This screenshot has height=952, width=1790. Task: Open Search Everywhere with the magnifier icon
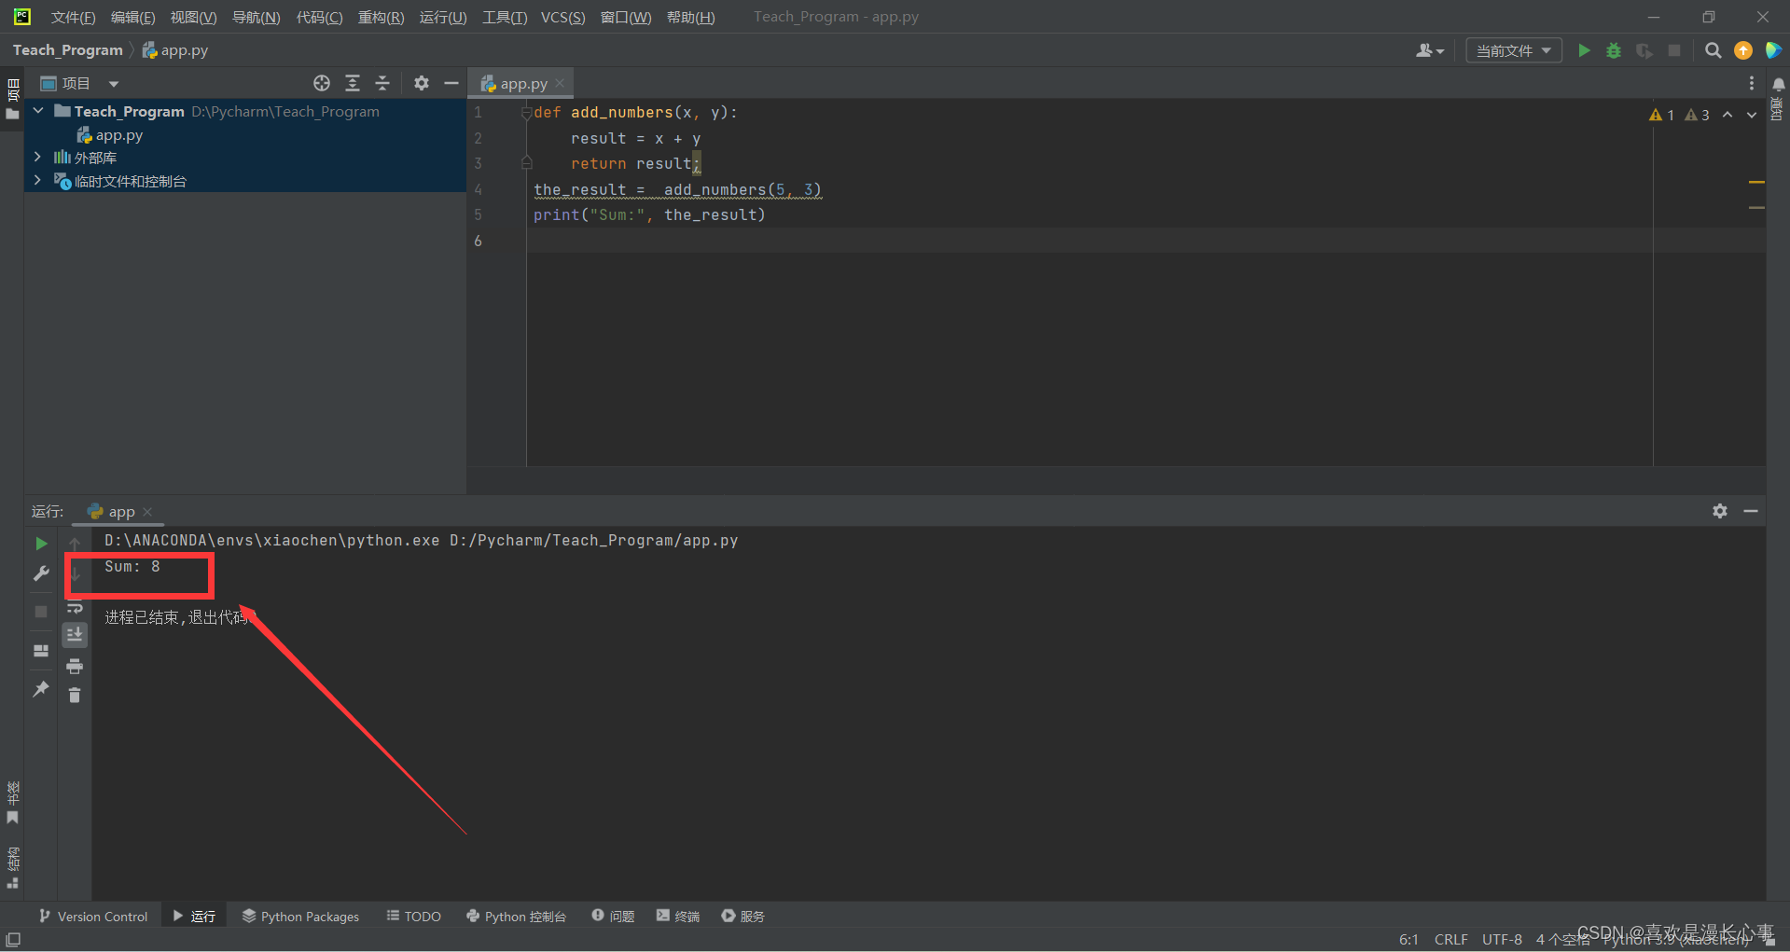click(x=1714, y=50)
